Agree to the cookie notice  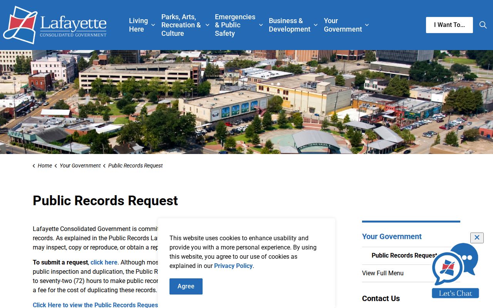[186, 286]
